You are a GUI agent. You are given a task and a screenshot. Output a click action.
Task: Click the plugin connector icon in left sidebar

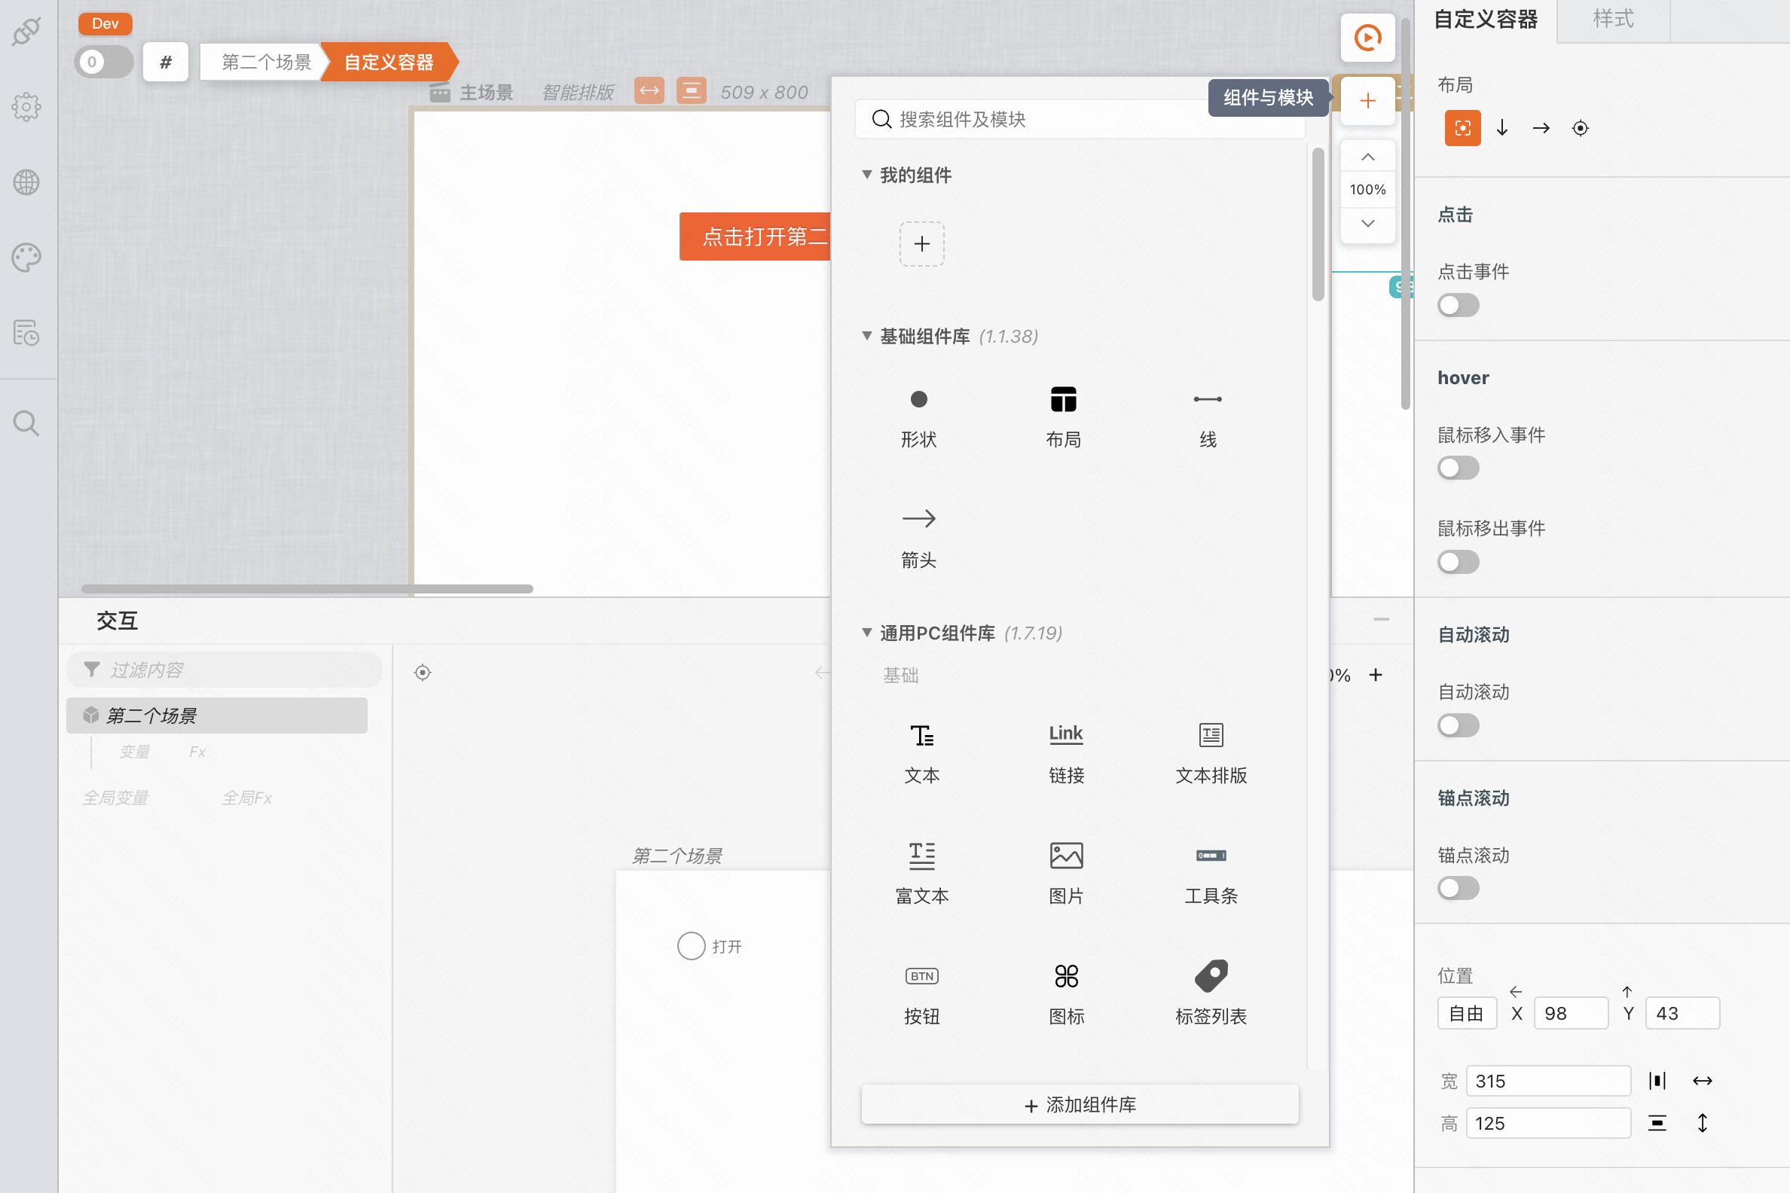tap(26, 31)
